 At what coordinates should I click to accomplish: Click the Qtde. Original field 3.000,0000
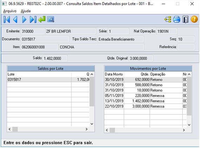click(x=141, y=58)
